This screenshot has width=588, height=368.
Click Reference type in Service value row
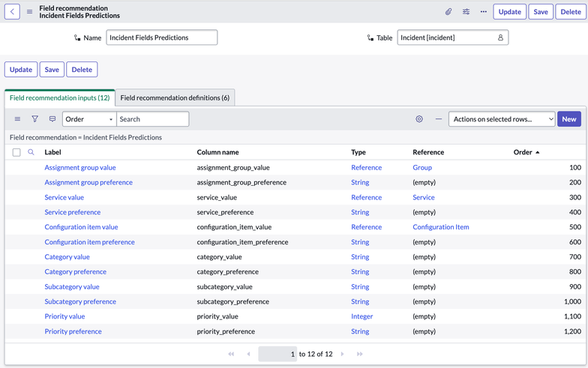366,198
